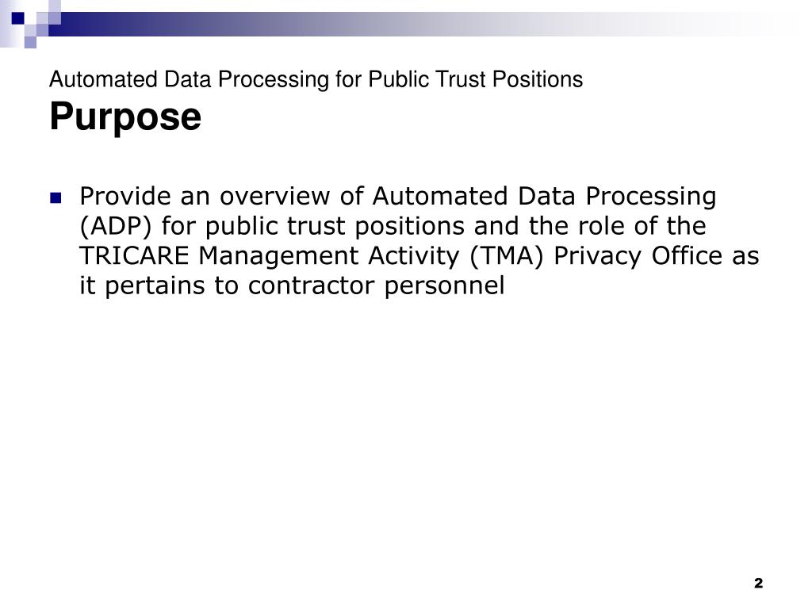Click the word 'role' in the second line
The image size is (812, 609).
(x=602, y=226)
